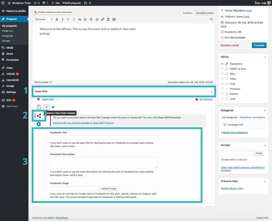
Task: Select the Zvok post format
Action: click(222, 99)
